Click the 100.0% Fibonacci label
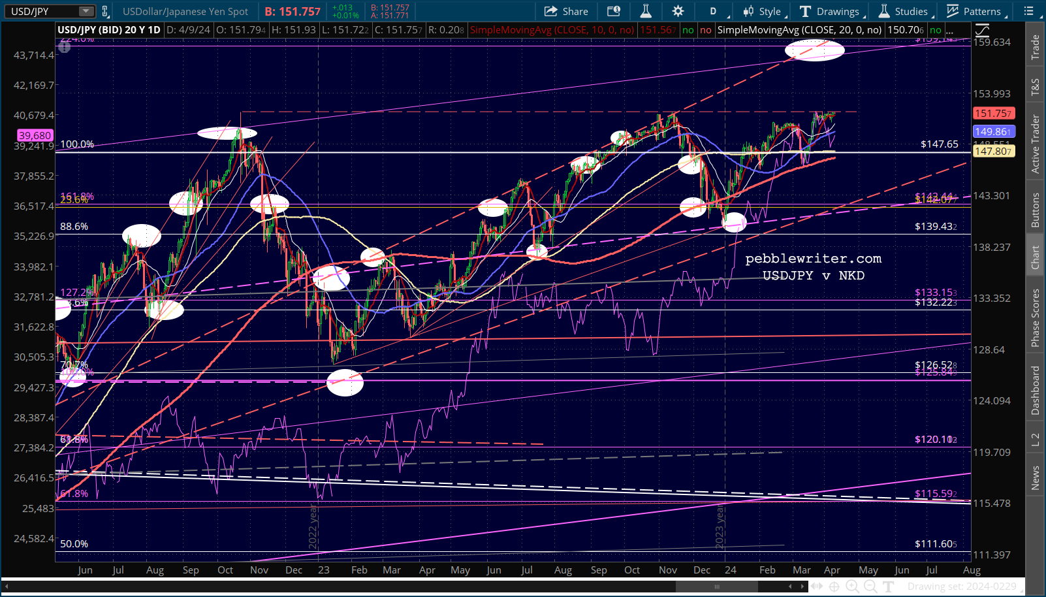 (x=77, y=144)
